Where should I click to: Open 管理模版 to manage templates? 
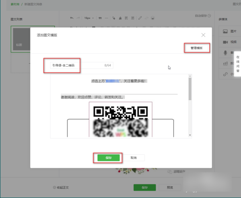pos(196,48)
